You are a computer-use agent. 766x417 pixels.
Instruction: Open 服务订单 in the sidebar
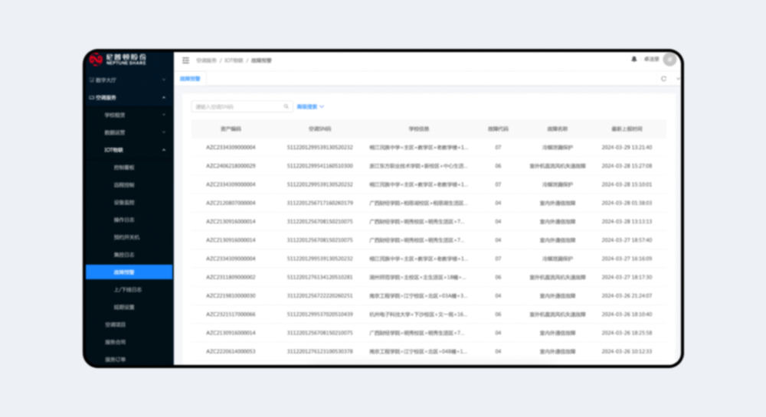[116, 360]
